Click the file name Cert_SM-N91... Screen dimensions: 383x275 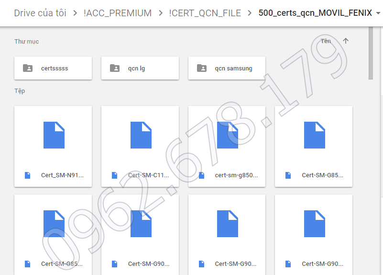[x=62, y=175]
